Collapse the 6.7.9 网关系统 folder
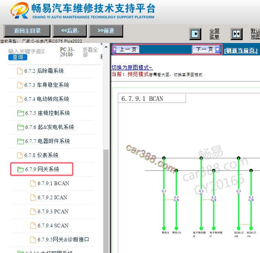260x253 pixels. 42,169
